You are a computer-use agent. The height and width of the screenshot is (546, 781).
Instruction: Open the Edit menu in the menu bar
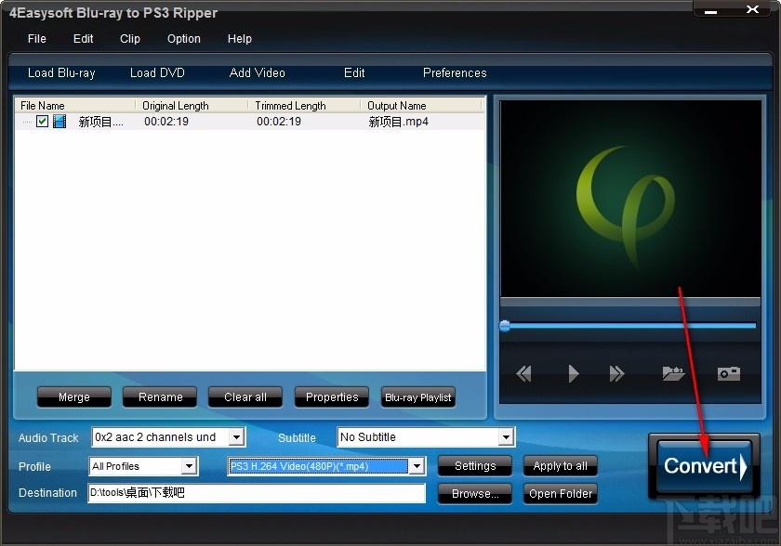point(83,39)
